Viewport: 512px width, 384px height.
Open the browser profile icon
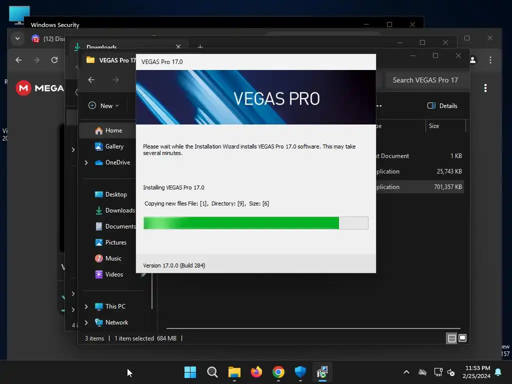pos(472,60)
